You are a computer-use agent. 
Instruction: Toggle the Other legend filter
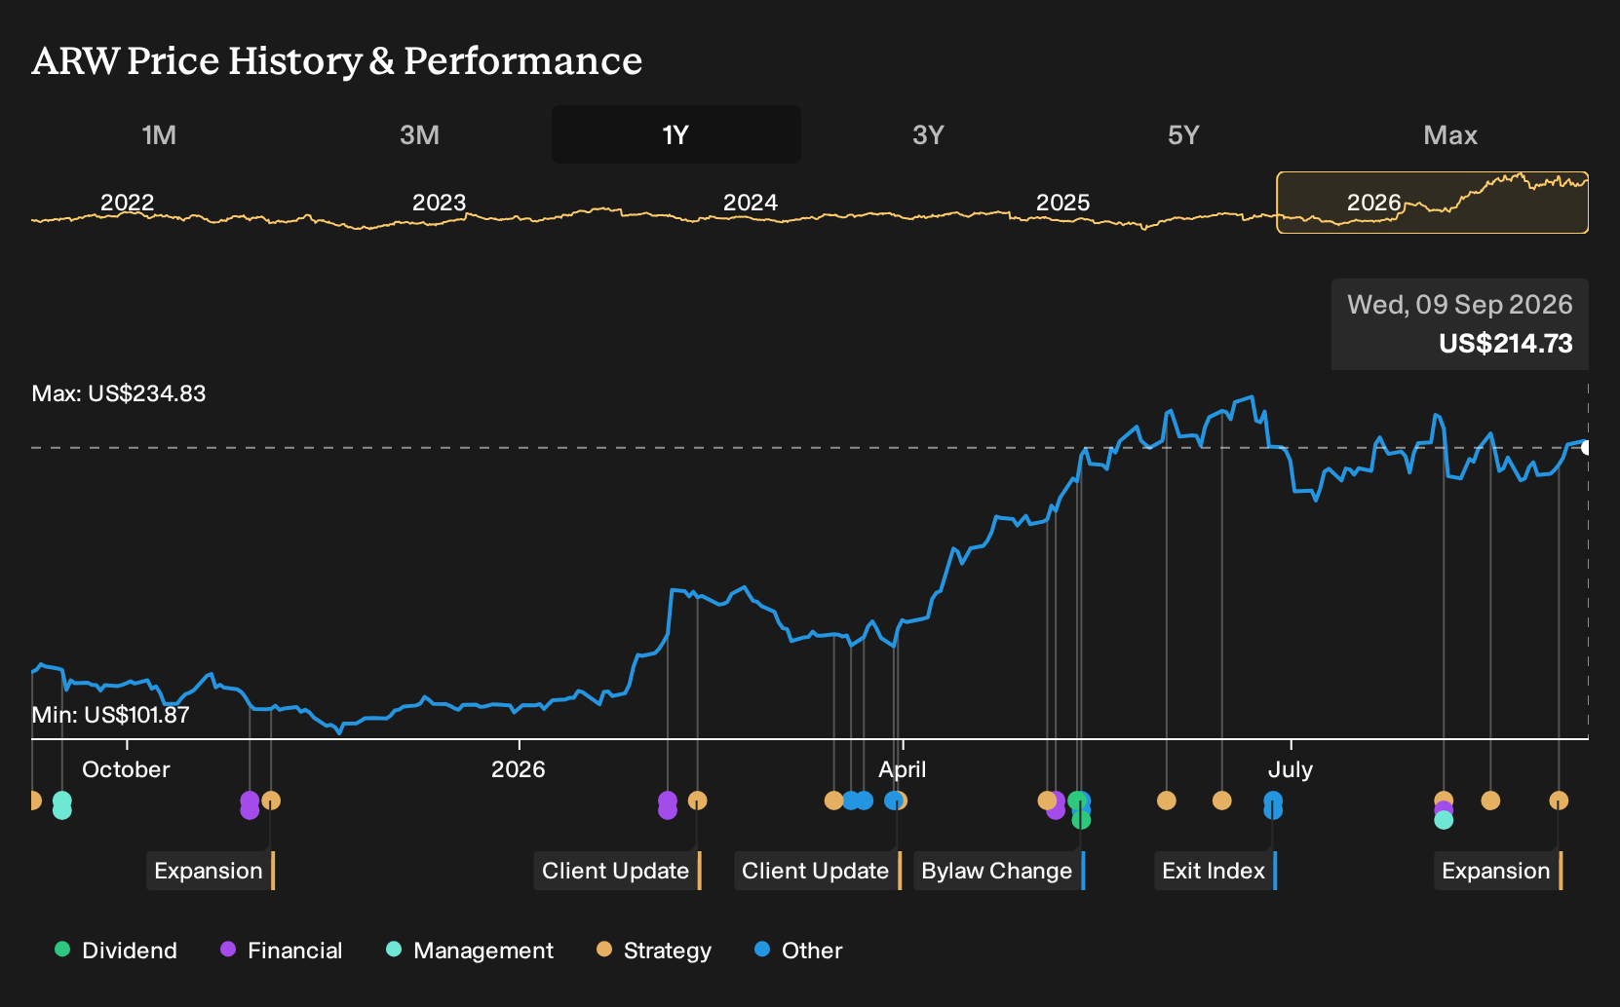pos(798,951)
